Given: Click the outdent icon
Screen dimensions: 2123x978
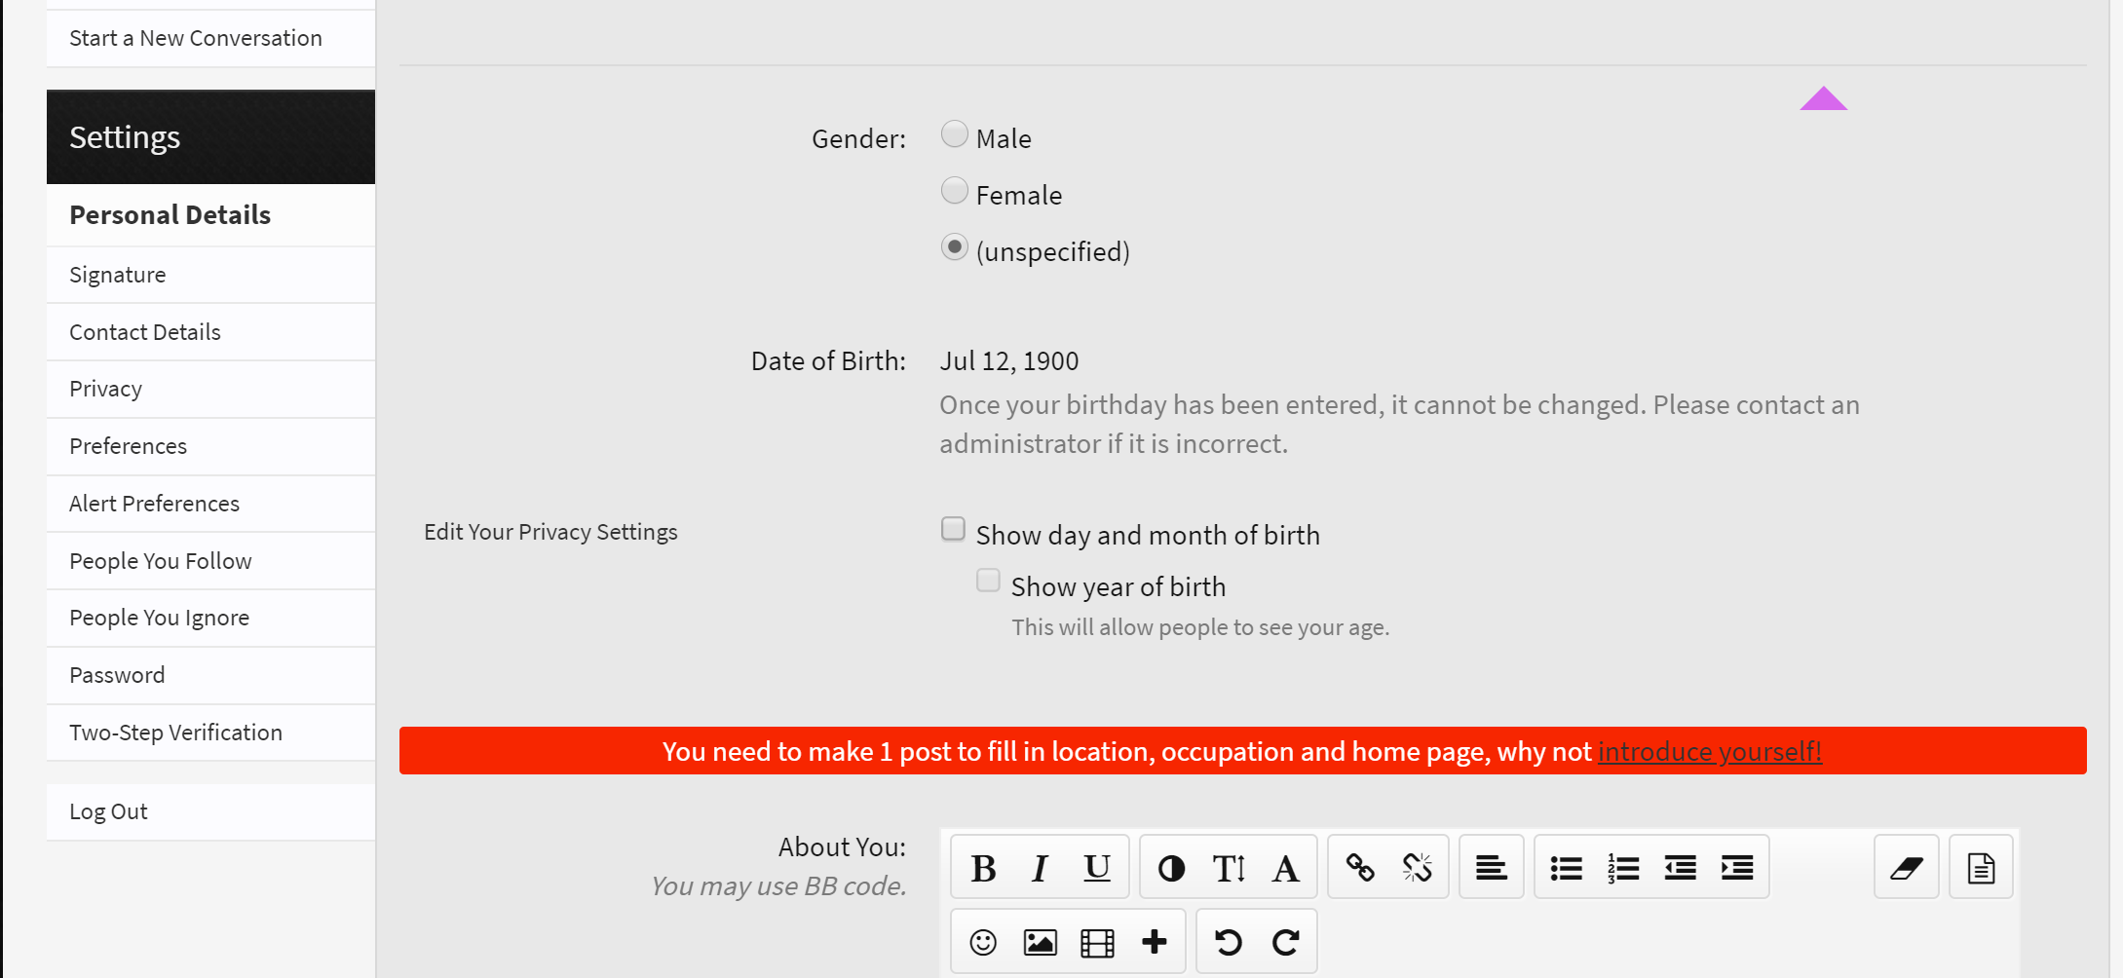Looking at the screenshot, I should (x=1680, y=867).
